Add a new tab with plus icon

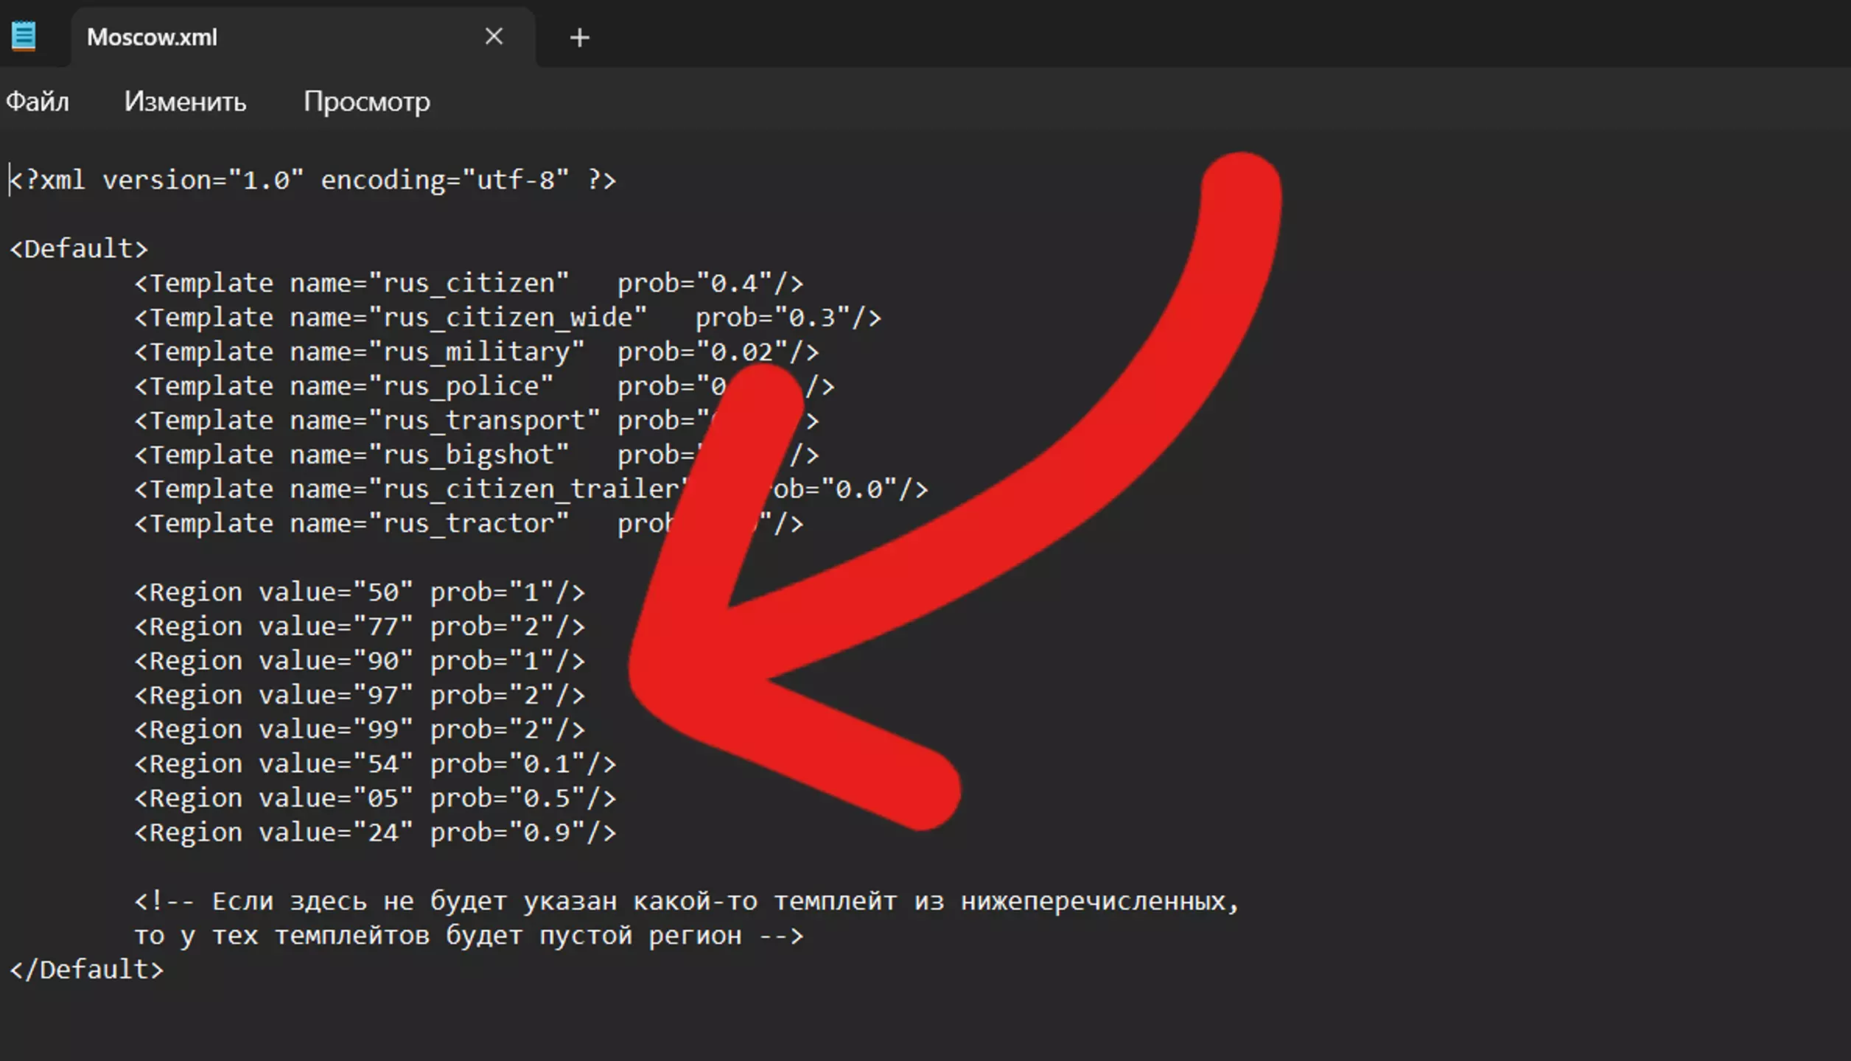(x=579, y=38)
